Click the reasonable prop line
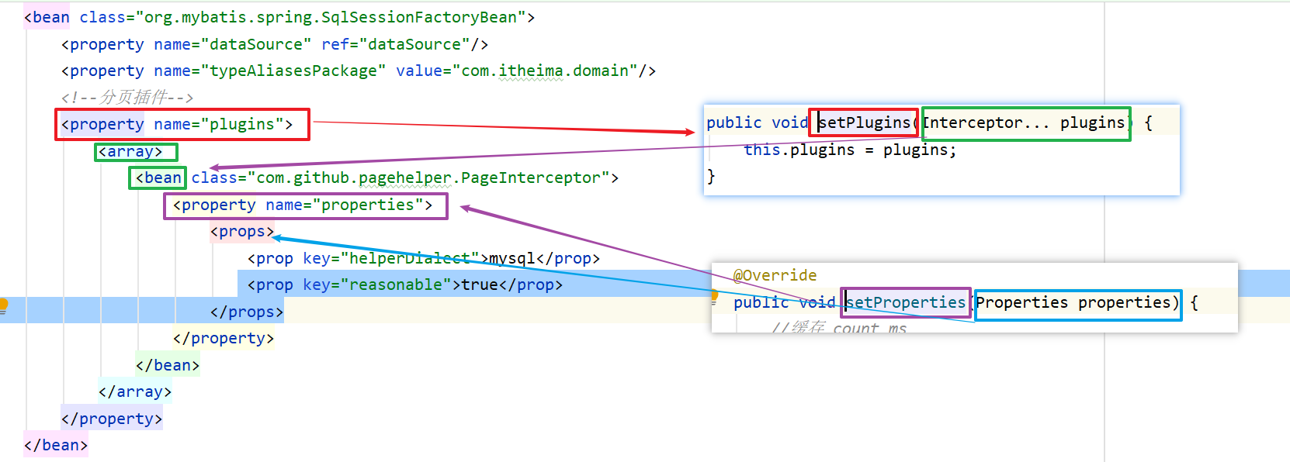1290x462 pixels. tap(405, 284)
